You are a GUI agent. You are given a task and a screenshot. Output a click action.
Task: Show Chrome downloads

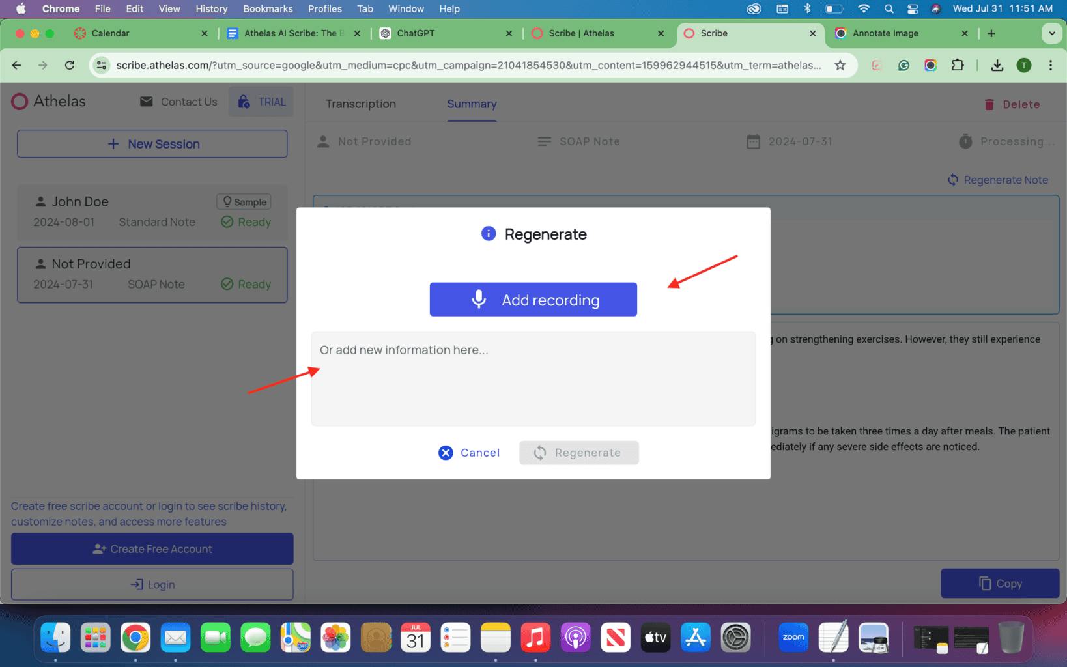point(997,65)
